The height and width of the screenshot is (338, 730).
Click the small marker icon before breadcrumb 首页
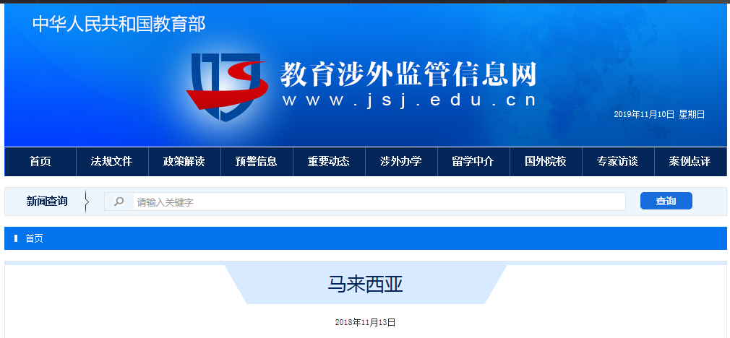[16, 238]
